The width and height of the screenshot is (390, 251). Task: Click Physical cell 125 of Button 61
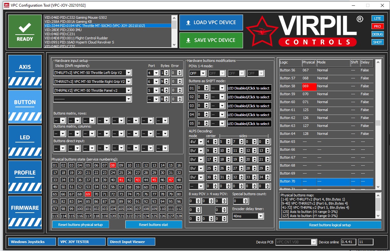tap(309, 110)
